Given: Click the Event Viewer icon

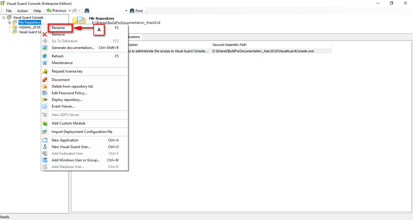Looking at the screenshot, I should coord(45,106).
